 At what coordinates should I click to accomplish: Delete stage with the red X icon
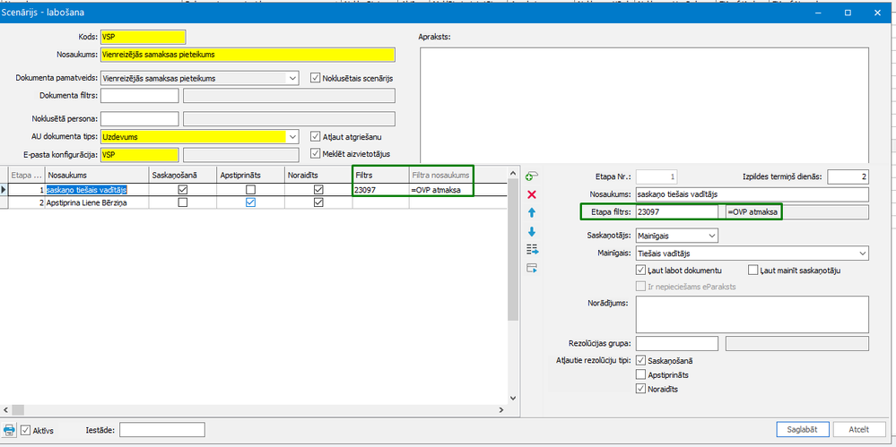pos(532,194)
